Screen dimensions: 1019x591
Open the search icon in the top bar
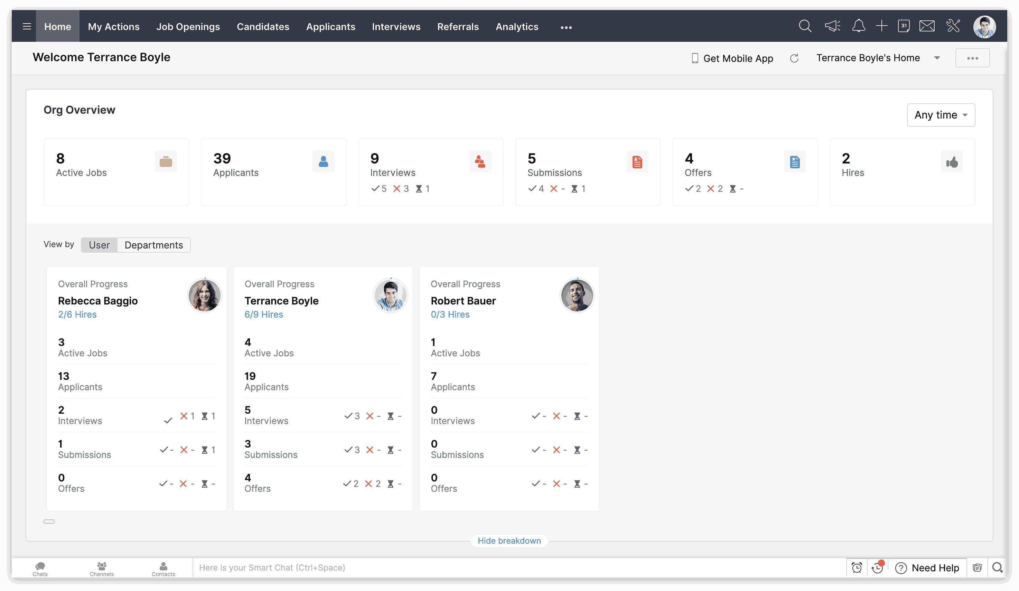[805, 26]
